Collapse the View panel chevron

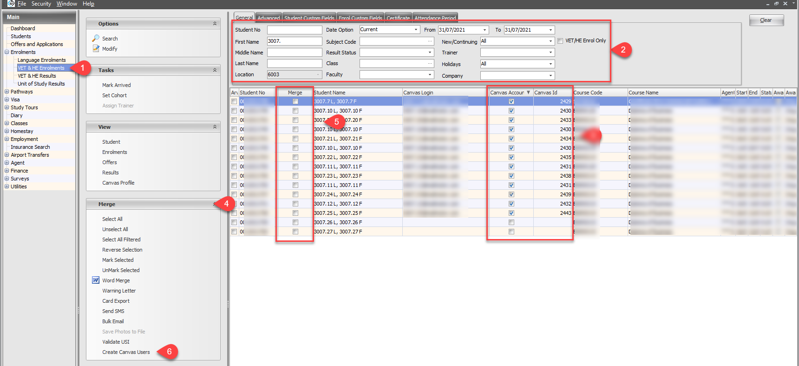[x=215, y=127]
